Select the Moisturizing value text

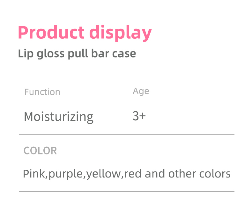(x=58, y=117)
